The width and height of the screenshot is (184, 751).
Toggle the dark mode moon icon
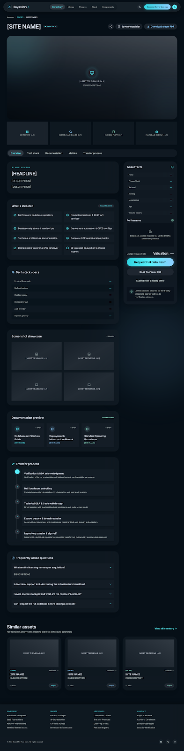[140, 7]
